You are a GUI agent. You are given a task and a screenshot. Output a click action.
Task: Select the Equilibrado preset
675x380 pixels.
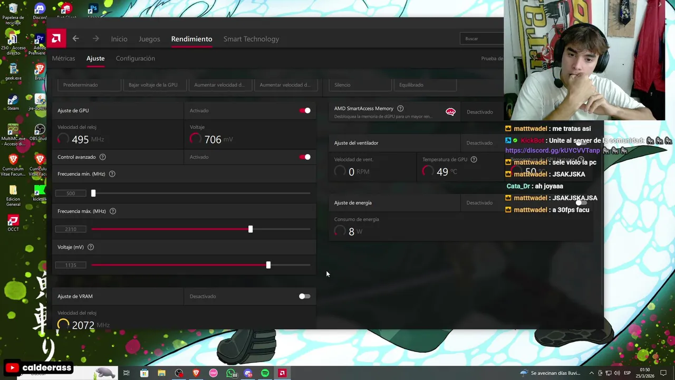click(x=425, y=84)
